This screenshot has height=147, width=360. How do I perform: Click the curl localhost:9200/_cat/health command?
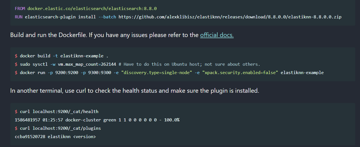pos(59,112)
